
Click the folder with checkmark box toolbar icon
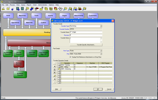41,9
